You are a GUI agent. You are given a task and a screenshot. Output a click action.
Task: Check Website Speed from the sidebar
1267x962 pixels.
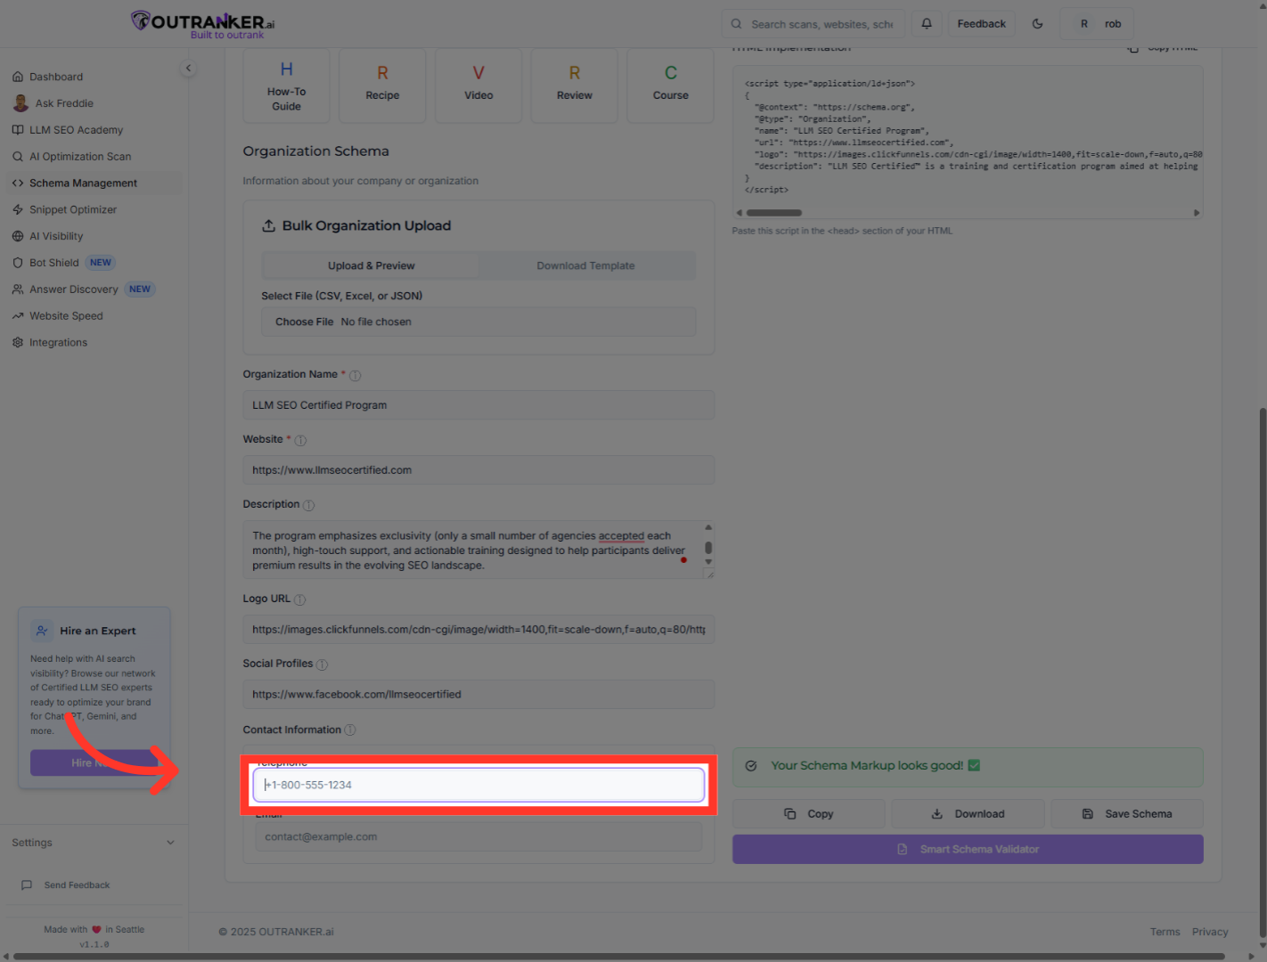pyautogui.click(x=65, y=315)
